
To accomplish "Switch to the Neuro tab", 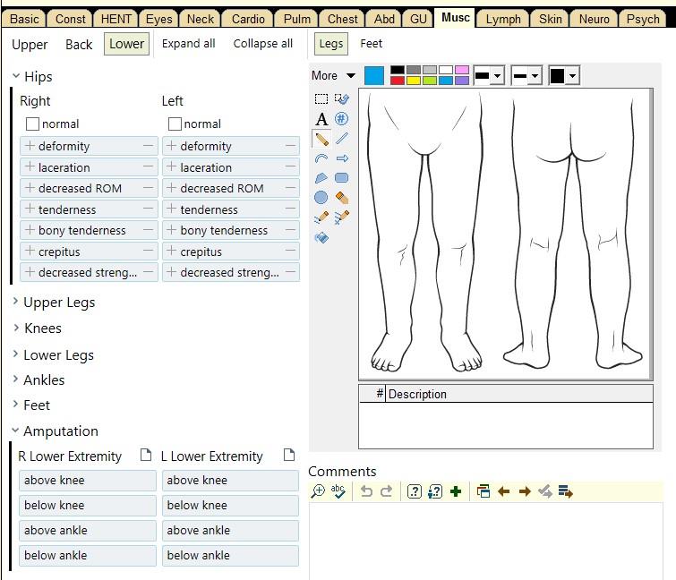I will [x=594, y=19].
